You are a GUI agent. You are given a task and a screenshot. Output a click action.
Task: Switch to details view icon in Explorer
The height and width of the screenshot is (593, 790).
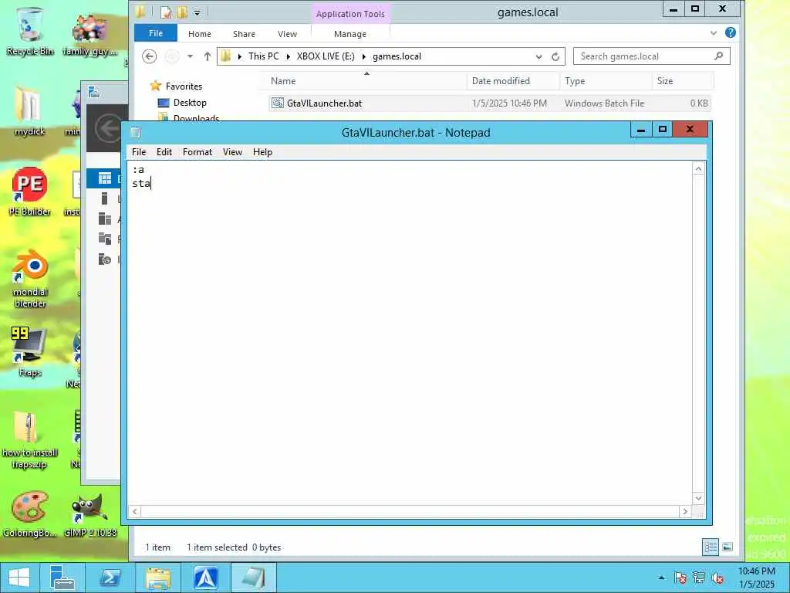pos(711,547)
